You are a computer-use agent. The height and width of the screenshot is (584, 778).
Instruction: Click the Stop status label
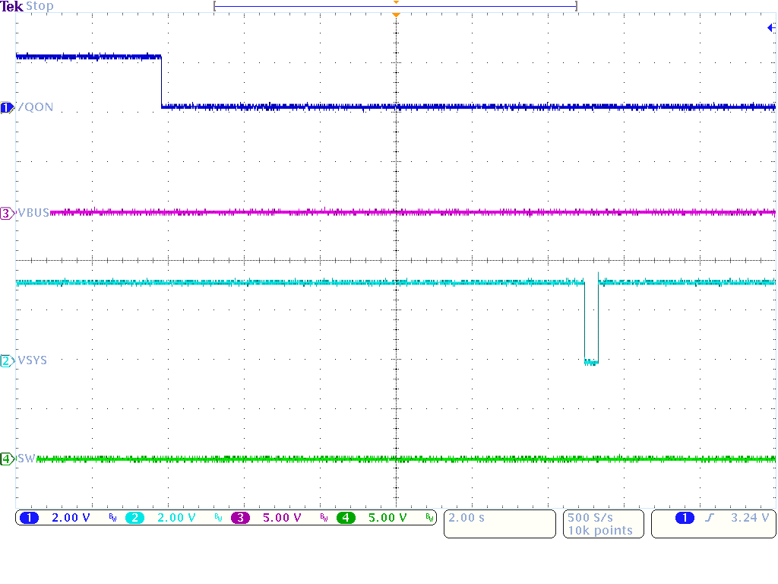pyautogui.click(x=39, y=6)
